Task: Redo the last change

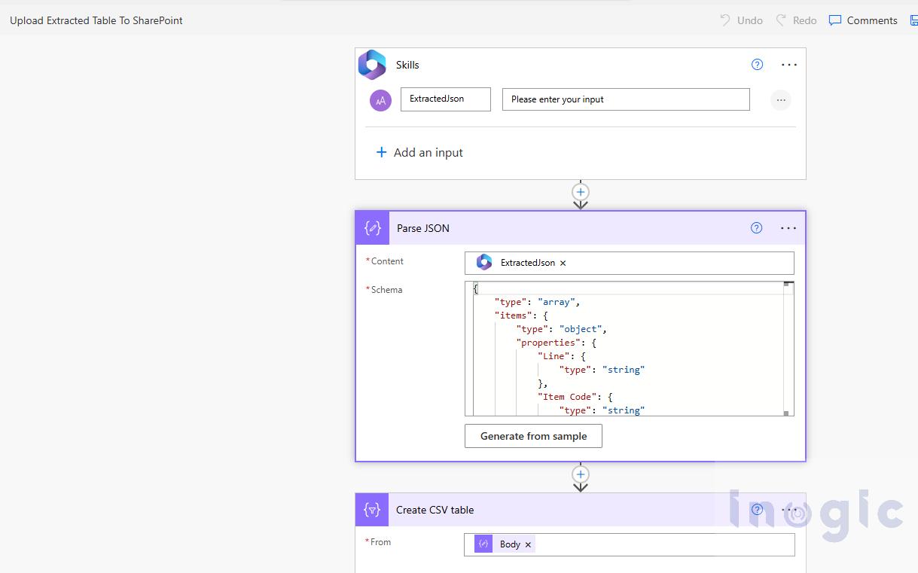Action: pyautogui.click(x=796, y=20)
